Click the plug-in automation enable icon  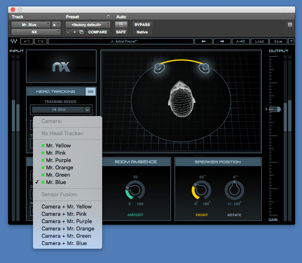(x=121, y=25)
